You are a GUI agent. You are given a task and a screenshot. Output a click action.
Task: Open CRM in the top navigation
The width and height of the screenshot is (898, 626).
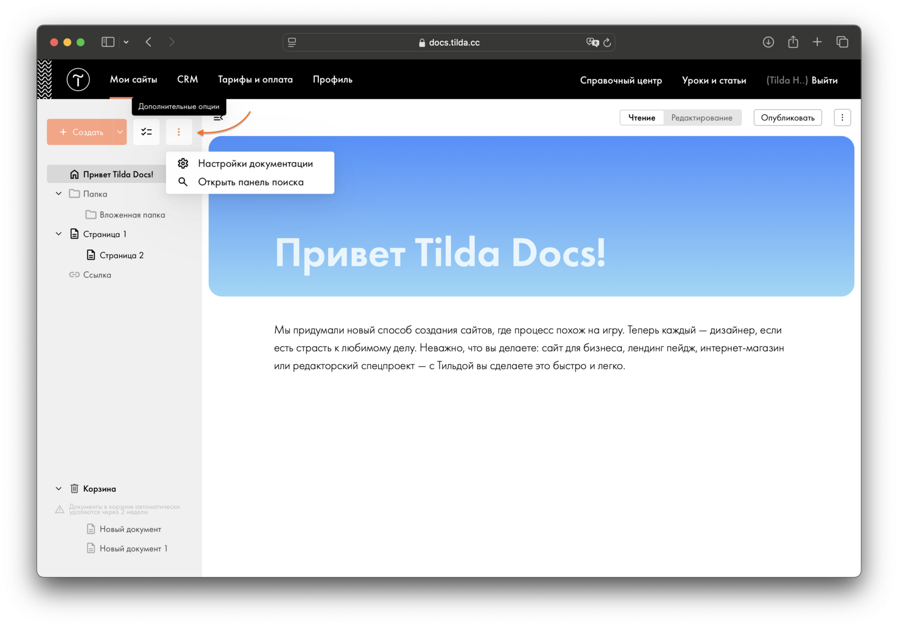point(188,79)
